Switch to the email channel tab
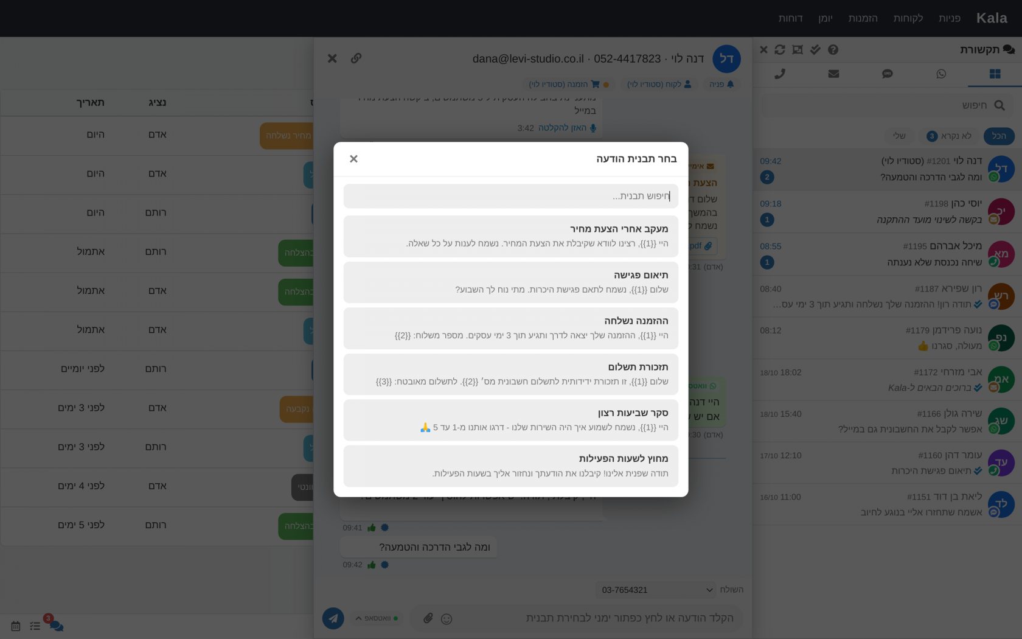Screen dimensions: 1022x639 click(833, 74)
